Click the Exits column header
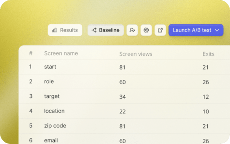The image size is (230, 144). pyautogui.click(x=208, y=54)
